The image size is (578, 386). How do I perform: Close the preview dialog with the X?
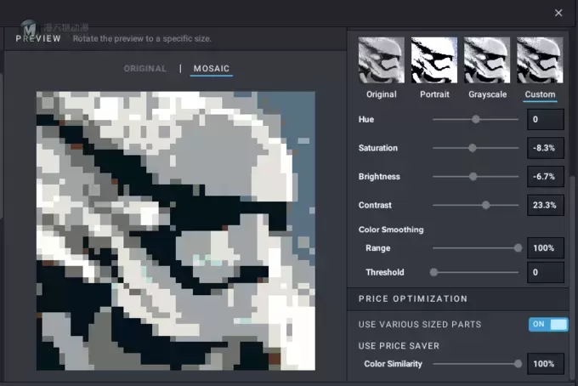[558, 13]
